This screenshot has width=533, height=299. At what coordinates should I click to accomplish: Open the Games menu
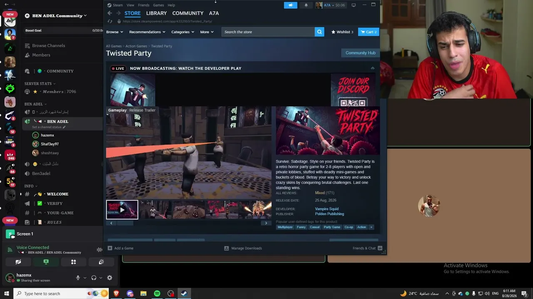click(x=158, y=5)
